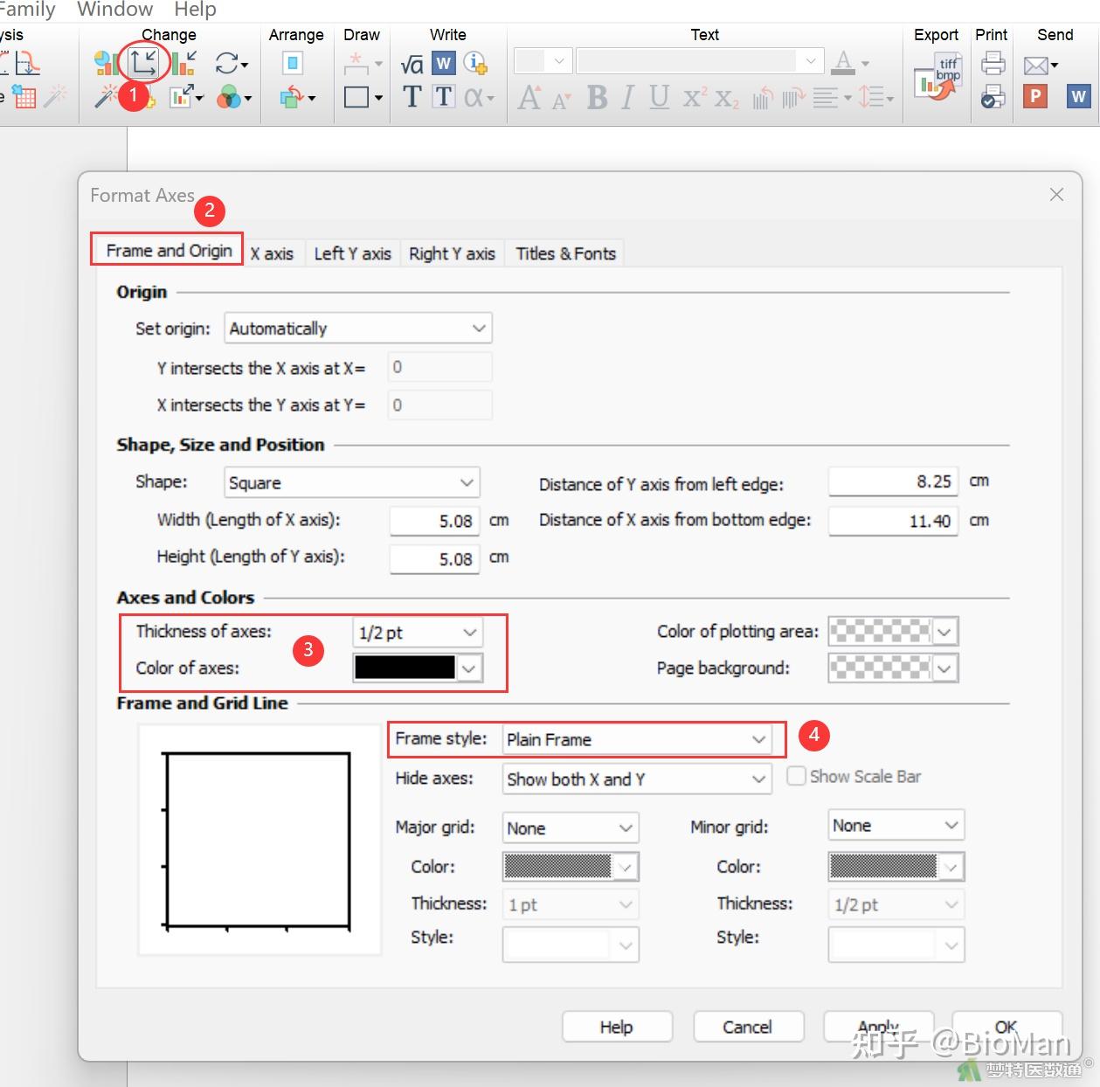Open the Hide axes dropdown

tap(636, 779)
